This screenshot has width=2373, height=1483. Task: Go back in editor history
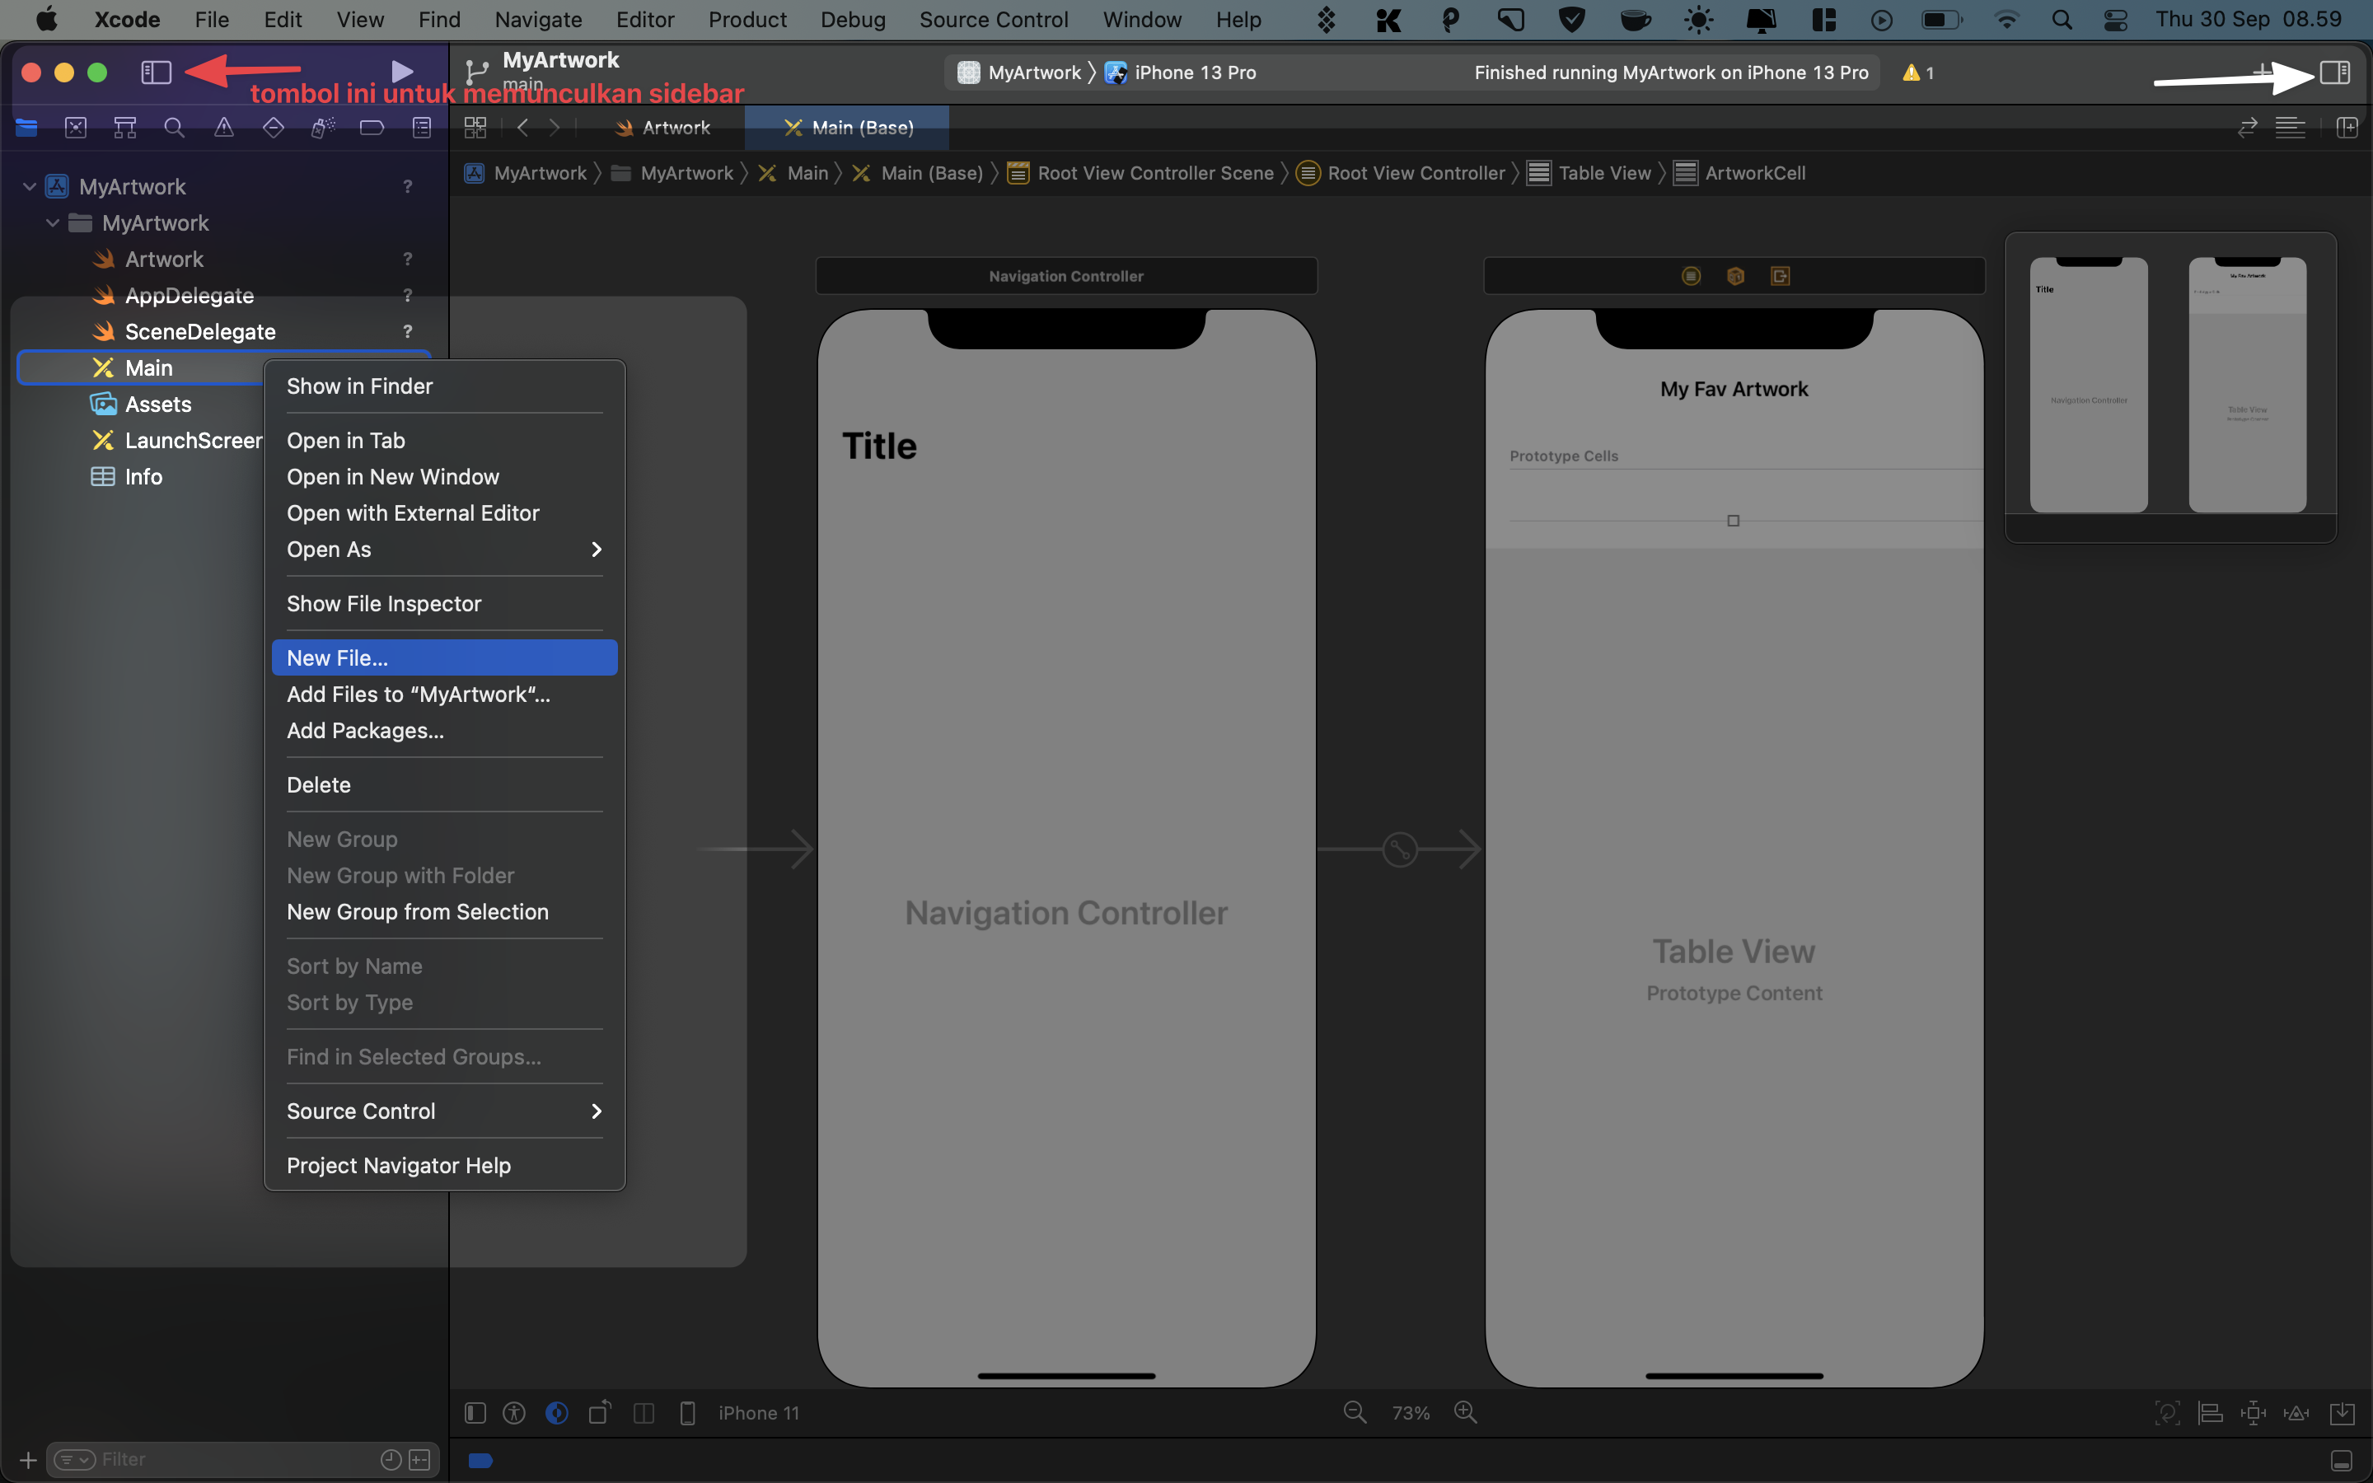click(522, 128)
